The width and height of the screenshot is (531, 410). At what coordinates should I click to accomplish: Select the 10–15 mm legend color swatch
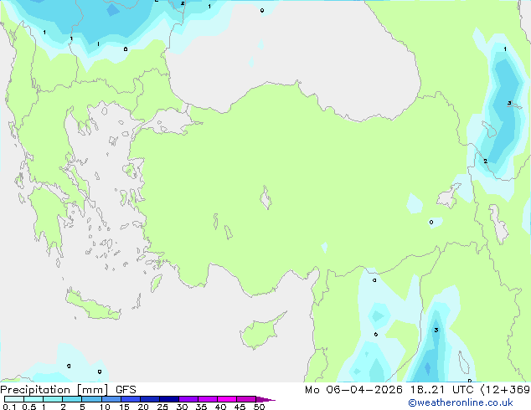click(111, 399)
